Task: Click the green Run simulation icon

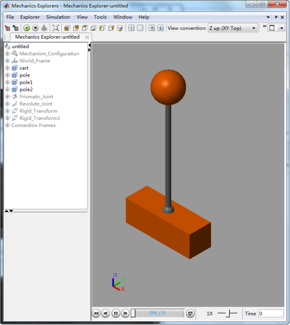Action: (x=27, y=28)
